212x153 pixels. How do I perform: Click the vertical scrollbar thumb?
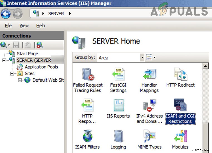coord(206,138)
